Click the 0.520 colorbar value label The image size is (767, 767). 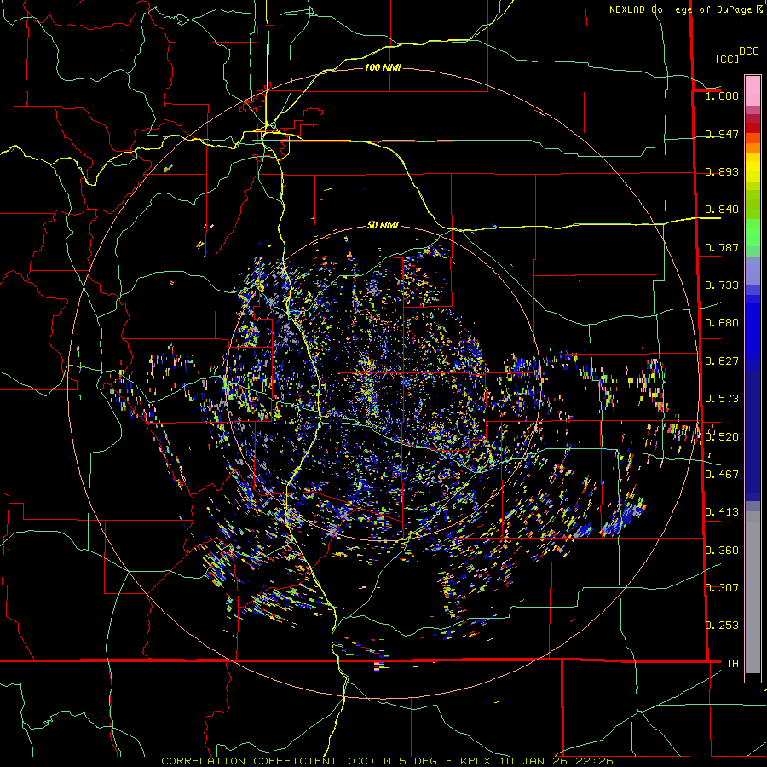pyautogui.click(x=722, y=437)
